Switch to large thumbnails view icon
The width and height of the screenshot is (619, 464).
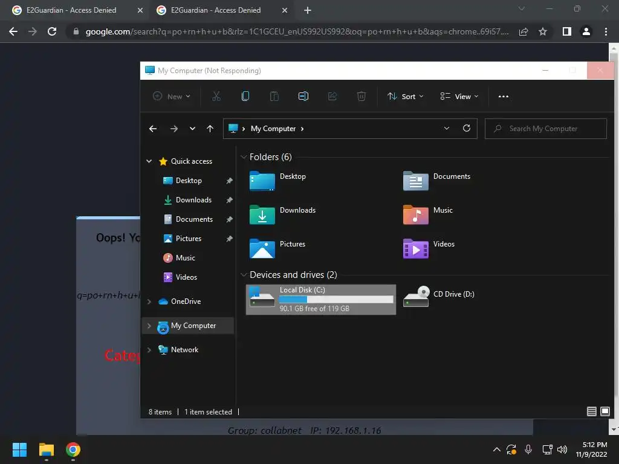tap(604, 411)
